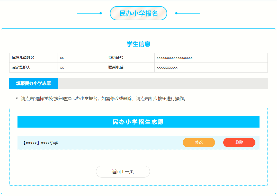Click the 民办小学招生志愿 blue header bar
Image resolution: width=277 pixels, height=196 pixels.
(138, 122)
